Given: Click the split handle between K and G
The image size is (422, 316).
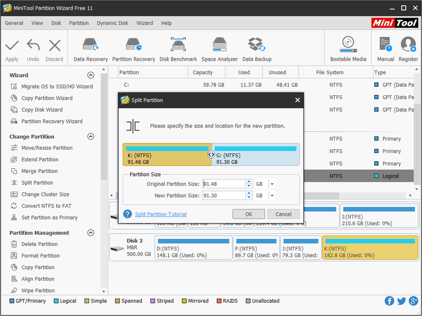Looking at the screenshot, I should pyautogui.click(x=212, y=155).
